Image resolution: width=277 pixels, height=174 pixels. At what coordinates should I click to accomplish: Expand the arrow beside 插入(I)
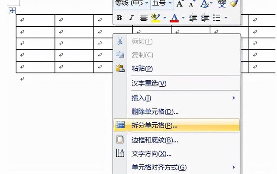pyautogui.click(x=234, y=98)
